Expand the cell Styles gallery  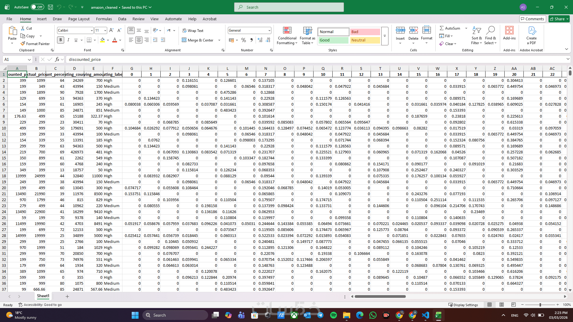[x=385, y=36]
